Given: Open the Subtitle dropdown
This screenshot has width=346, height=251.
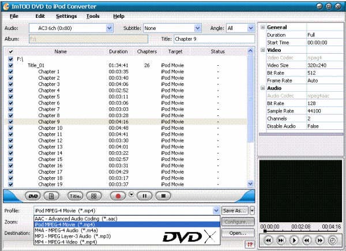Looking at the screenshot, I should tap(197, 28).
